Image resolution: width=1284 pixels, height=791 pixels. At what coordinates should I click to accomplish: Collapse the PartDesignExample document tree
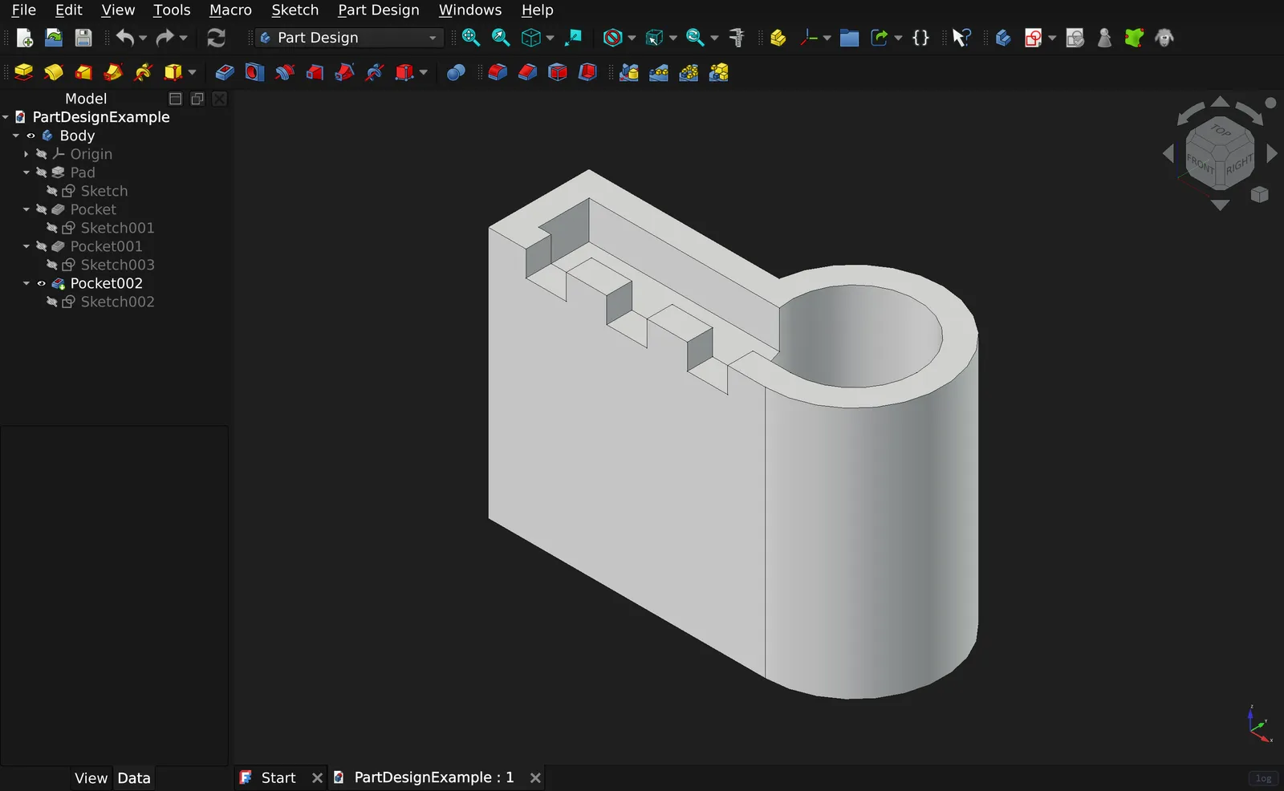tap(6, 117)
